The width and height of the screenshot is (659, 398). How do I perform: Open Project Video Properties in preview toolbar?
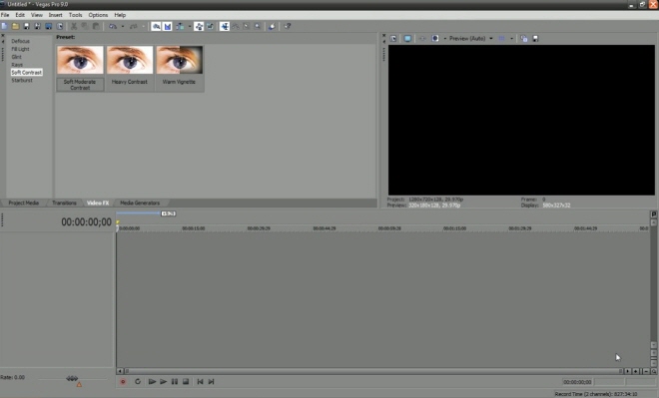click(393, 38)
